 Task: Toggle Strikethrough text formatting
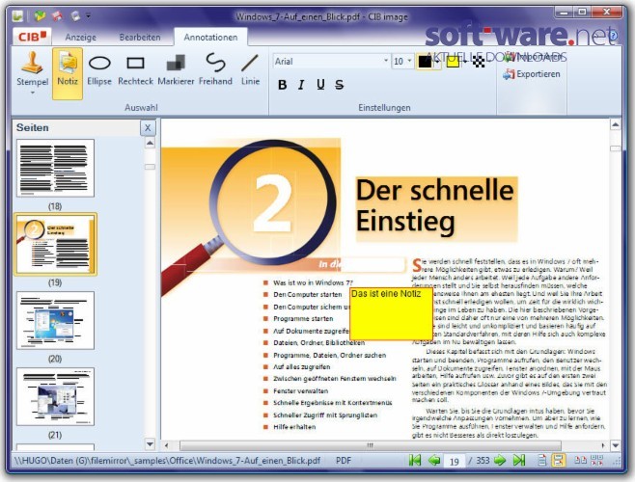point(340,85)
